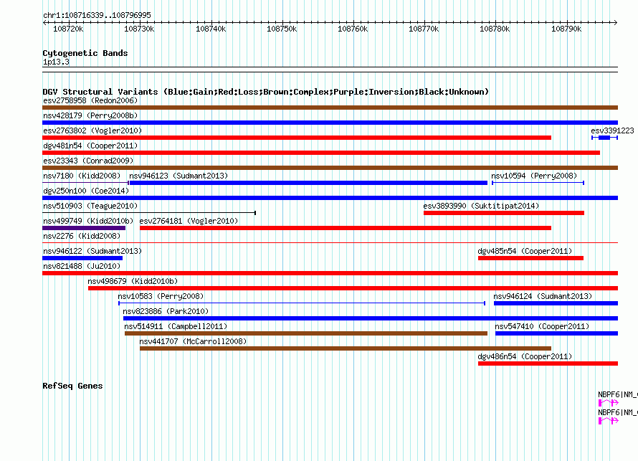
Task: Select the esv2764181 (Vogler2010) label
Action: tap(189, 221)
